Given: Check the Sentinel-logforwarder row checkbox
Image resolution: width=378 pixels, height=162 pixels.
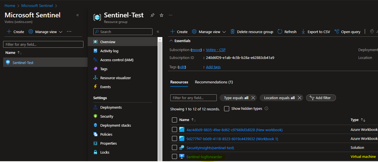Looking at the screenshot, I should pos(174,157).
